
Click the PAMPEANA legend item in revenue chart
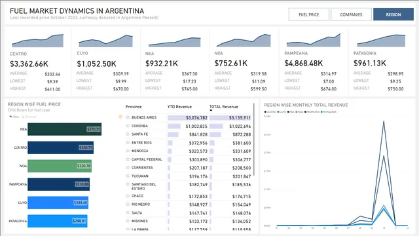pos(312,112)
